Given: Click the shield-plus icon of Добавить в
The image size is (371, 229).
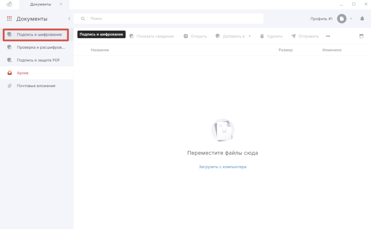Looking at the screenshot, I should [218, 36].
